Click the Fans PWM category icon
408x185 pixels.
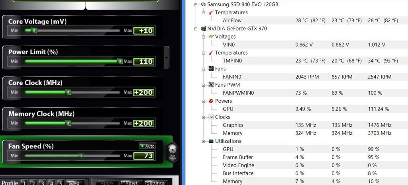[211, 85]
